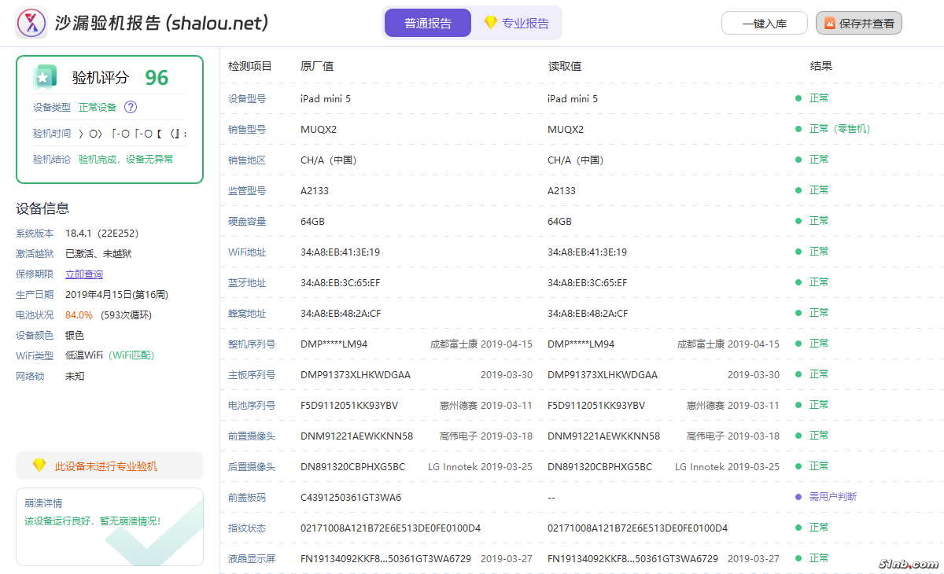944x574 pixels.
Task: Click the 需用户判断 result text
Action: click(832, 497)
